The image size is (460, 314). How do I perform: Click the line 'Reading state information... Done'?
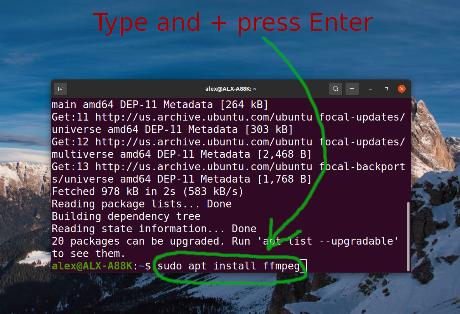tap(154, 229)
